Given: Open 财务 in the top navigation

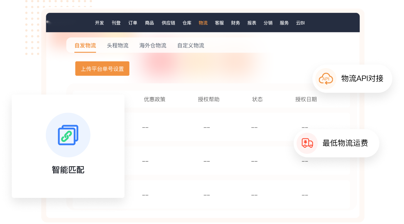Looking at the screenshot, I should [235, 23].
